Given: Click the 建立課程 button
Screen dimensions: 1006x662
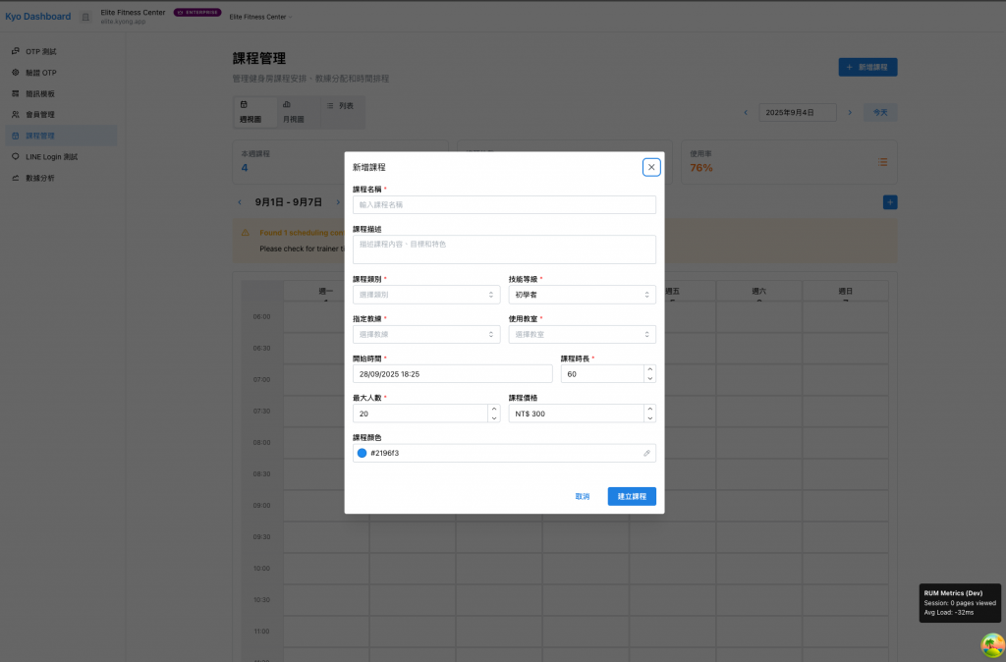Looking at the screenshot, I should pos(632,497).
